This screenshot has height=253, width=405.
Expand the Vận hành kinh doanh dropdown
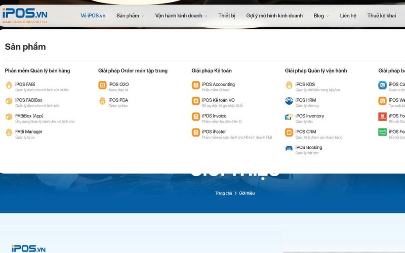[181, 16]
